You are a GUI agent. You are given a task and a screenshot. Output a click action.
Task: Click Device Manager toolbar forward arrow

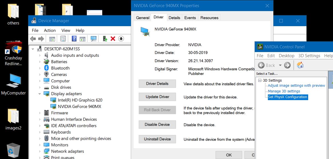(x=41, y=39)
